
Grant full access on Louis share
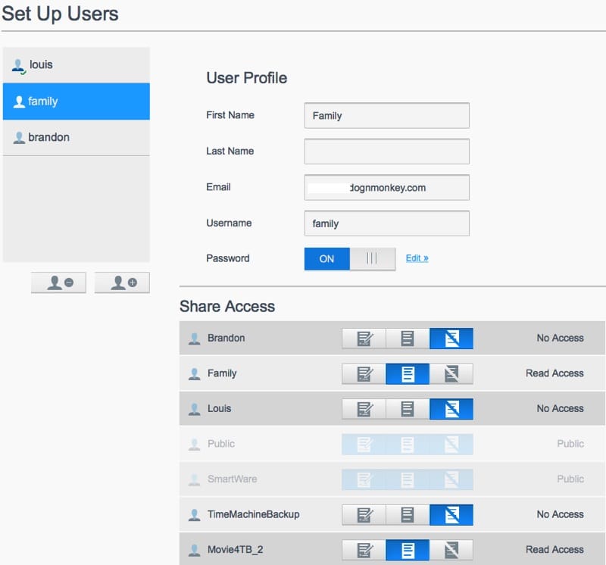click(364, 409)
